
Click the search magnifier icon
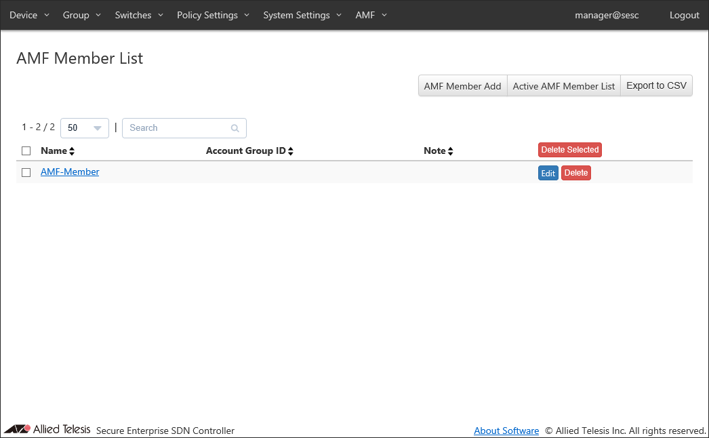235,128
